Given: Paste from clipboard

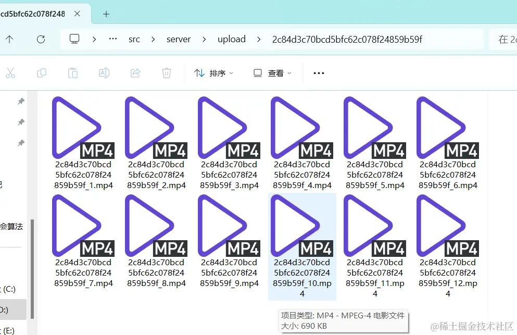Looking at the screenshot, I should [x=73, y=73].
